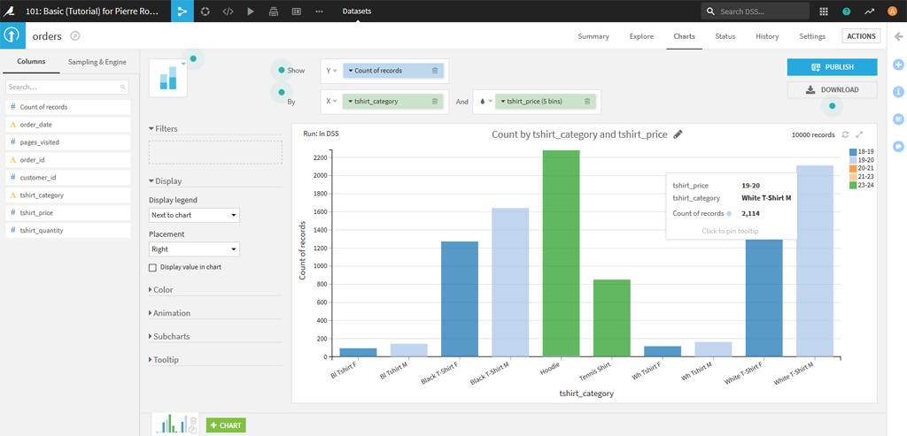Refresh the chart with reload icon
907x436 pixels.
point(845,134)
